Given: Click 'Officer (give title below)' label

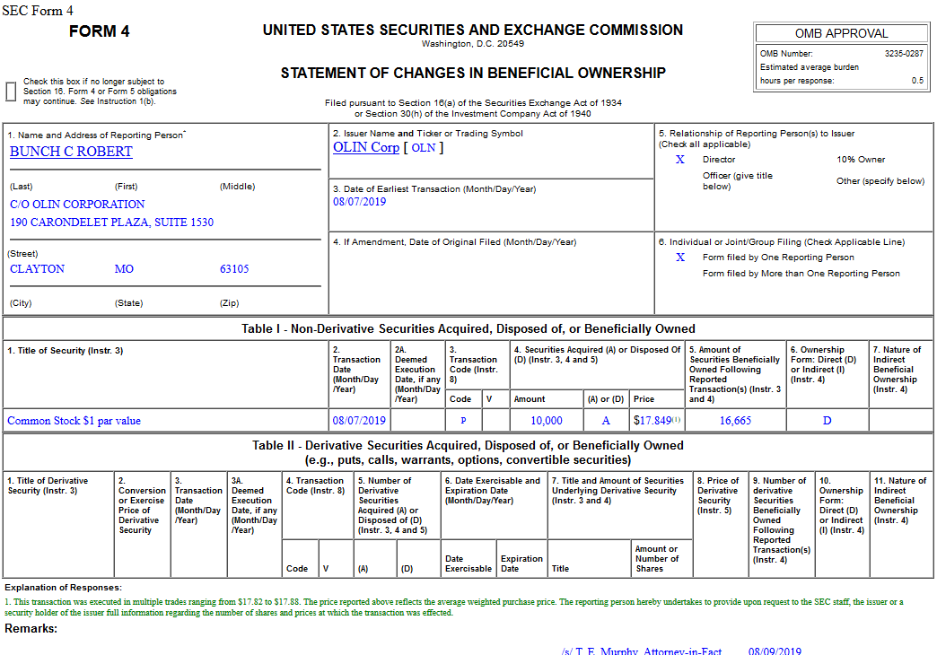Looking at the screenshot, I should click(x=738, y=181).
